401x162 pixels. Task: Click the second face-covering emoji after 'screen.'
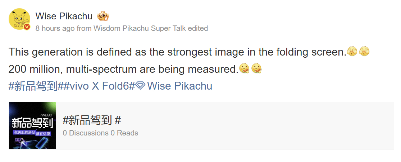point(364,52)
